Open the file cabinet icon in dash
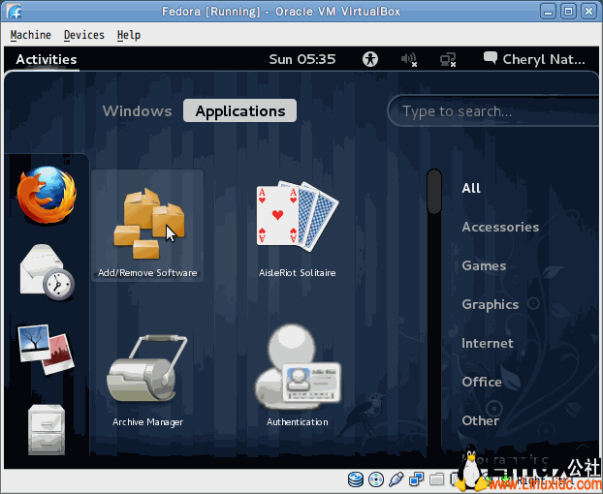Image resolution: width=603 pixels, height=494 pixels. 46,428
